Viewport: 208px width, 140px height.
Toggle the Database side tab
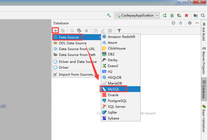point(204,89)
